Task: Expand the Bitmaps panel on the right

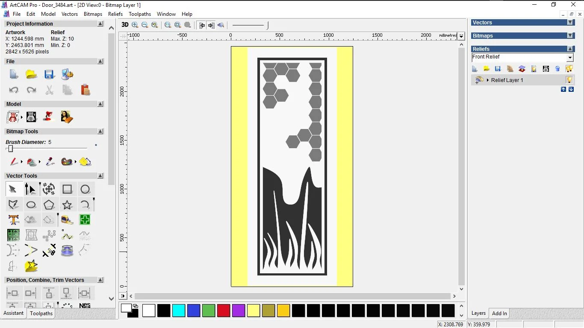Action: point(570,36)
